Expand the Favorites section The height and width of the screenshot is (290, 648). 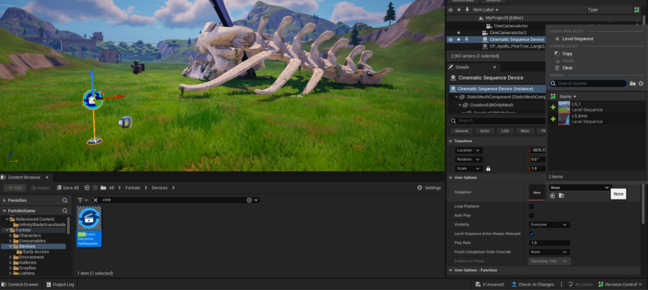4,200
